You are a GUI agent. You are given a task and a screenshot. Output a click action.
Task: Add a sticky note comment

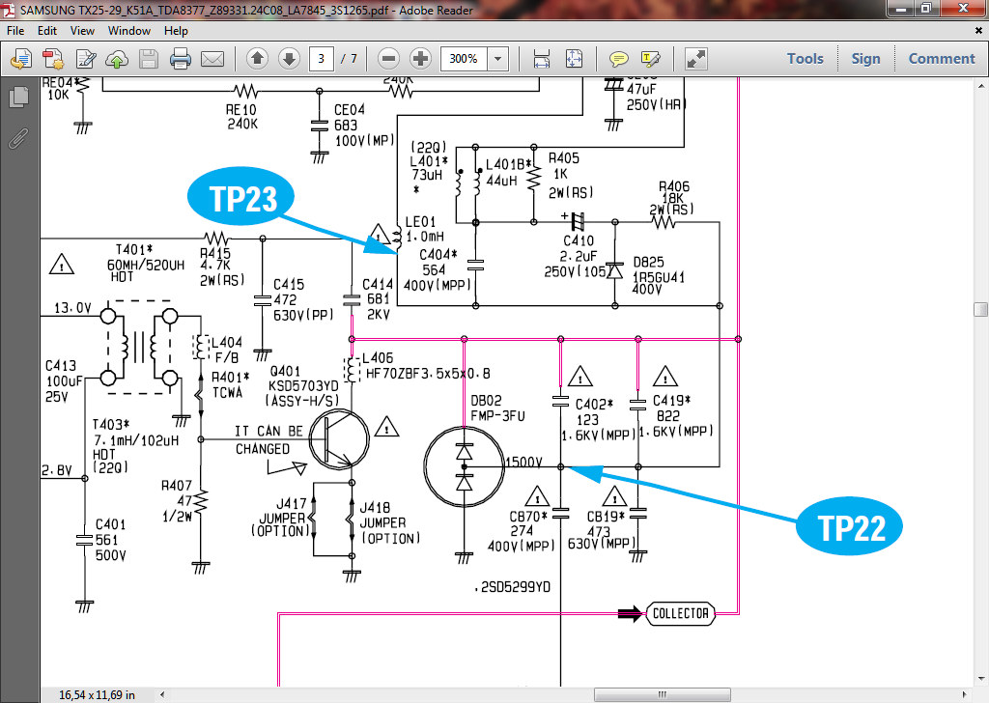pyautogui.click(x=619, y=59)
